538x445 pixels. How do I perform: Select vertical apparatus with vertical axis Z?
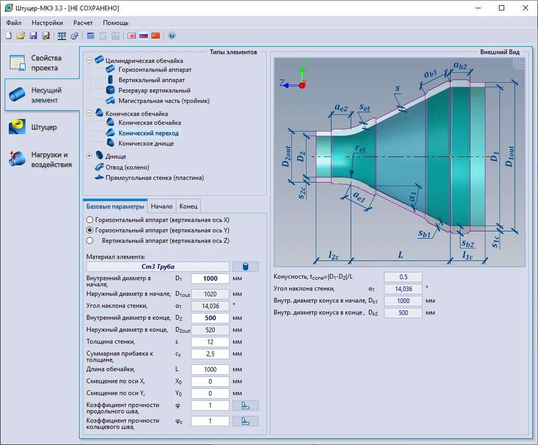click(x=90, y=241)
